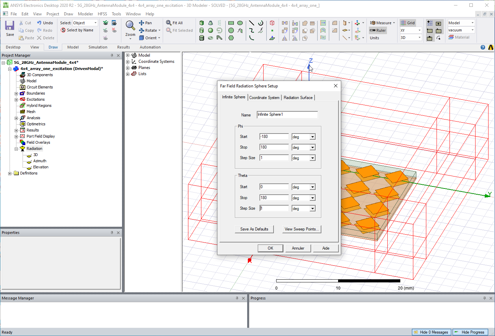495x336 pixels.
Task: Draw a sphere primitive
Action: click(x=211, y=30)
